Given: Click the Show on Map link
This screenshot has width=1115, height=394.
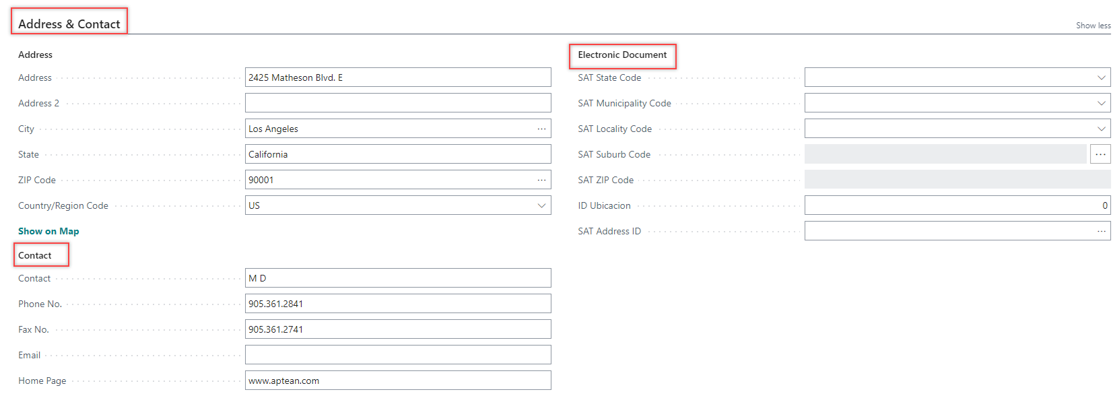Looking at the screenshot, I should tap(48, 231).
